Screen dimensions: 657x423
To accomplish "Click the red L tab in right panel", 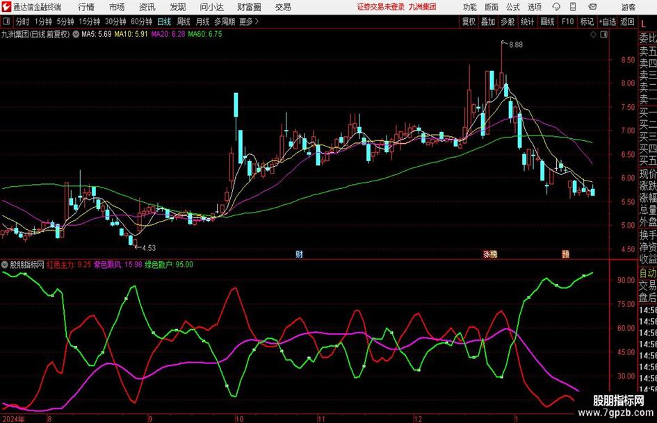I will pyautogui.click(x=643, y=25).
